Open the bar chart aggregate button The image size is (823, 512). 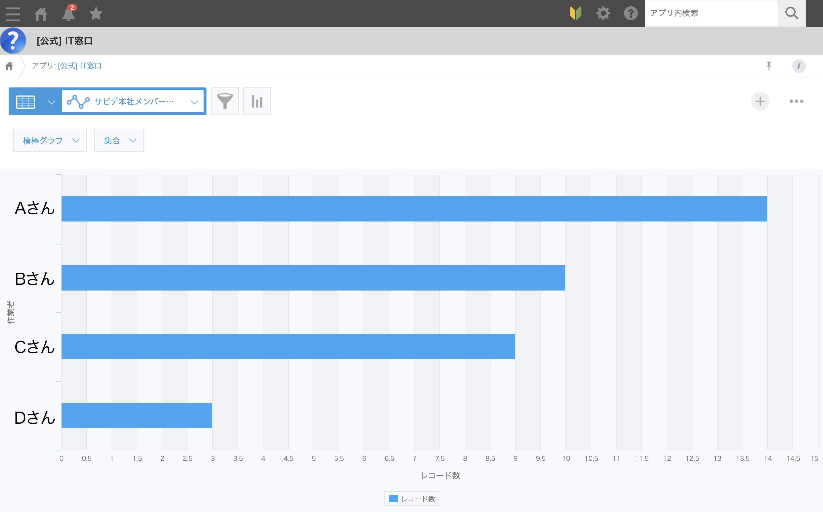(x=257, y=101)
